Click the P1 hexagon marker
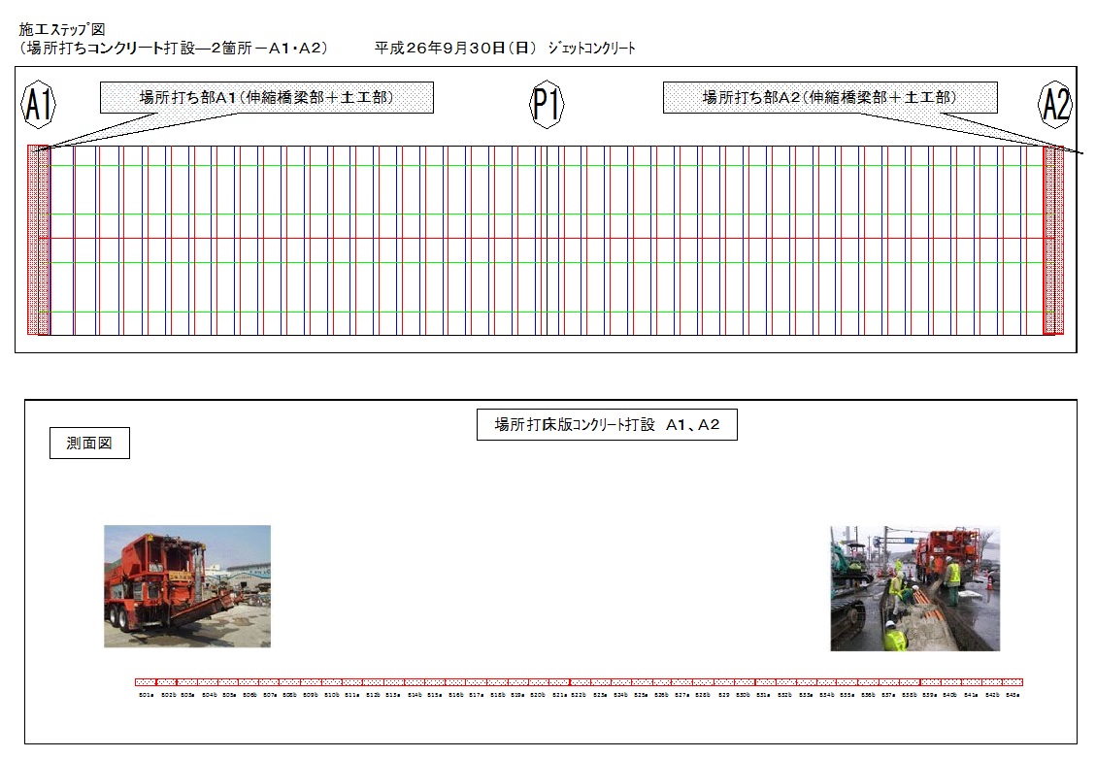Screen dimensions: 1096x758 pyautogui.click(x=547, y=105)
